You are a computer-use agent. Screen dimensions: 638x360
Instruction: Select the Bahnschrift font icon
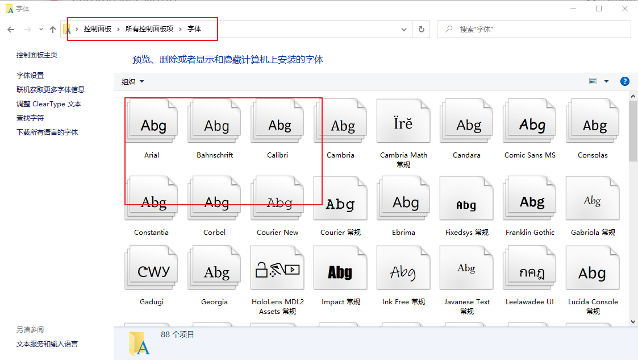coord(214,121)
